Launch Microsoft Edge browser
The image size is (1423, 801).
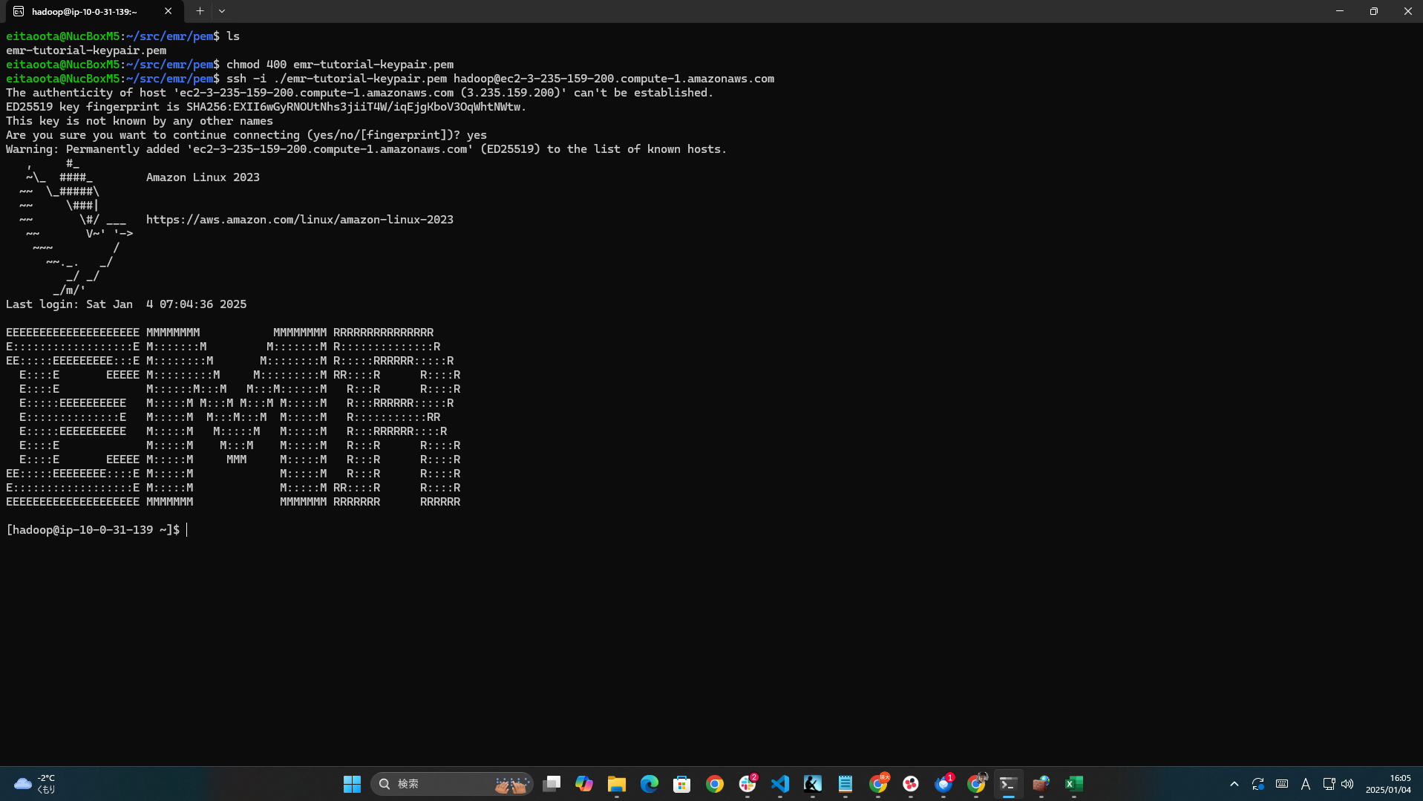click(x=650, y=784)
